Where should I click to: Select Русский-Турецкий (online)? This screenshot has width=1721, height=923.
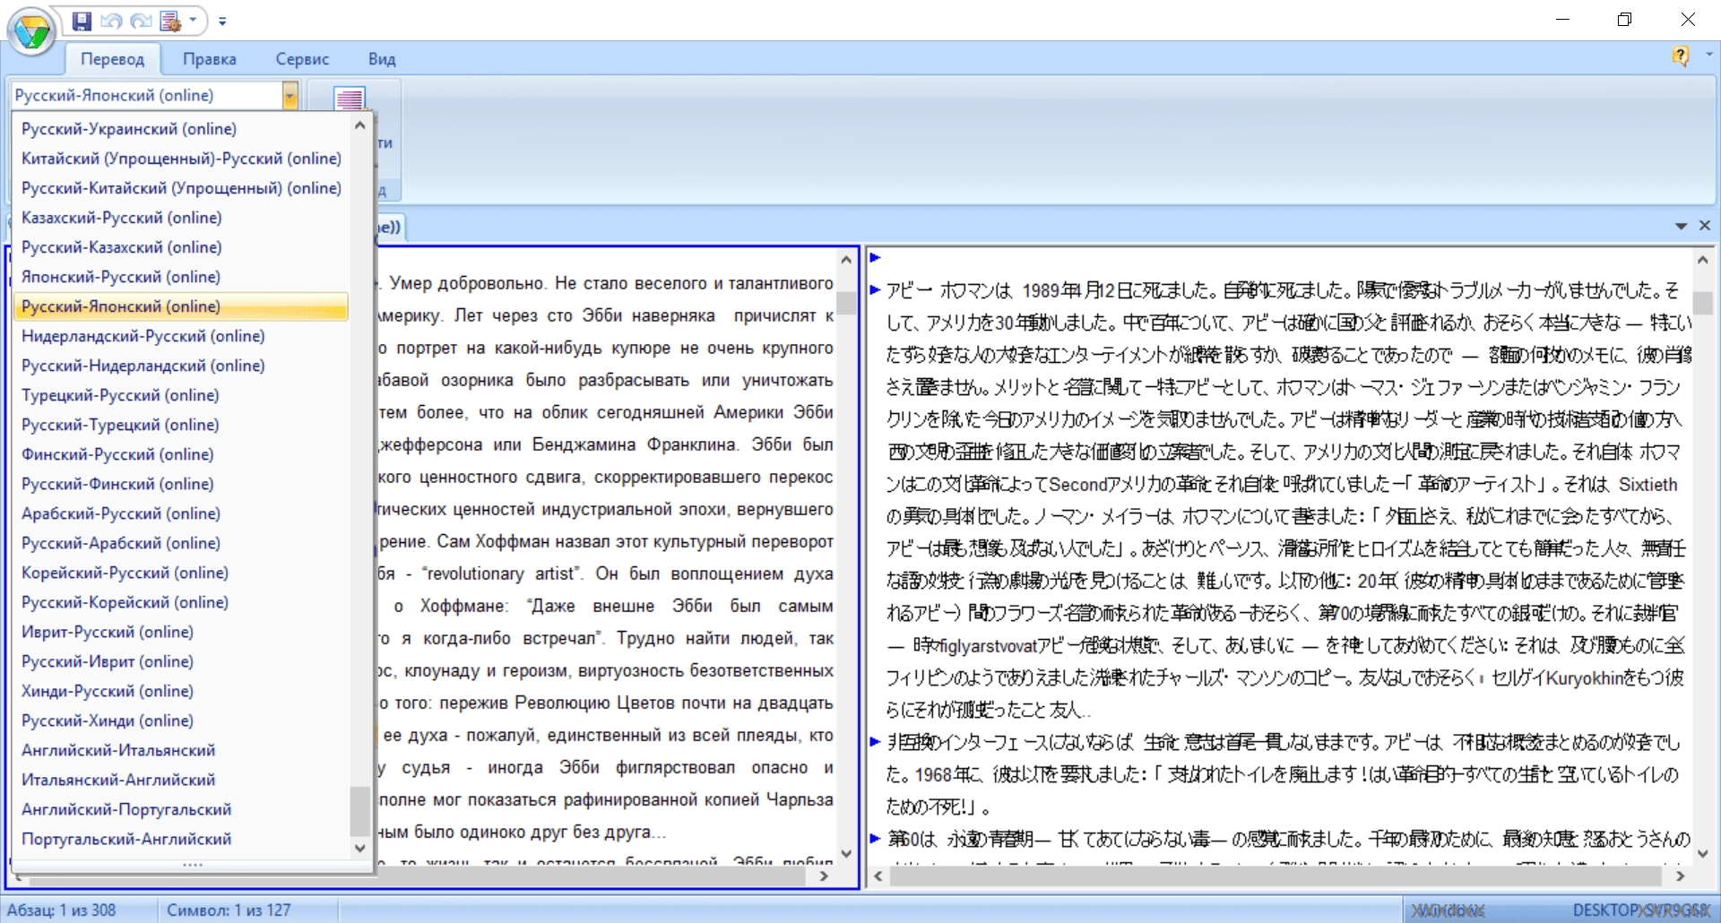point(181,425)
